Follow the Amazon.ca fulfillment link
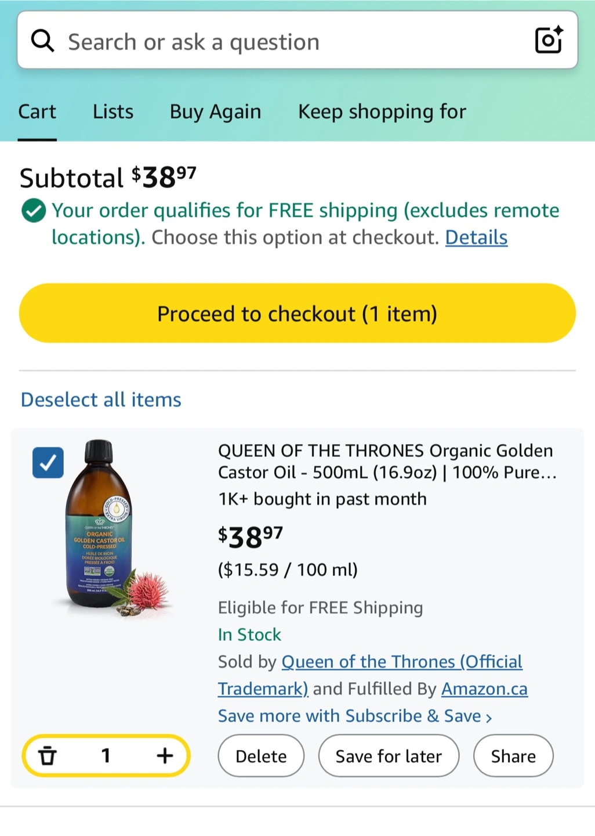The width and height of the screenshot is (595, 836). click(x=484, y=689)
